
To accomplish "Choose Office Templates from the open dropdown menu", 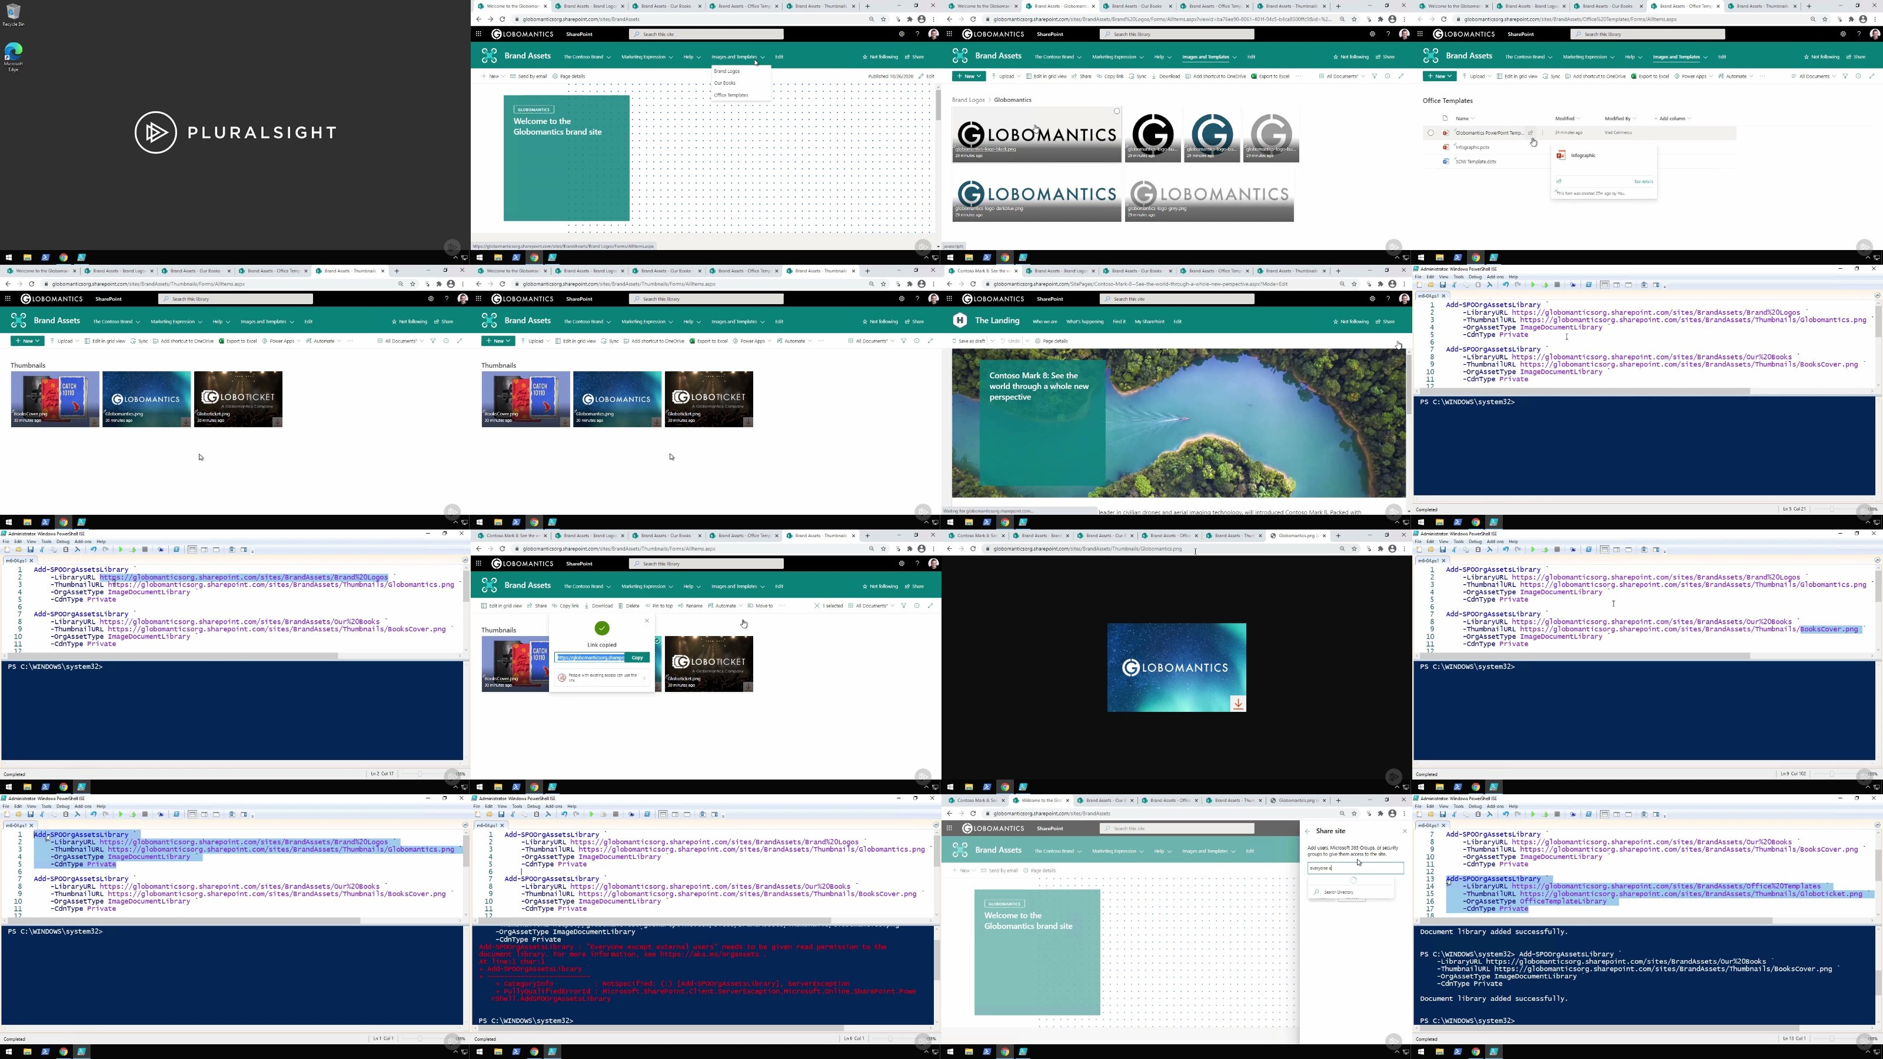I will click(x=731, y=95).
